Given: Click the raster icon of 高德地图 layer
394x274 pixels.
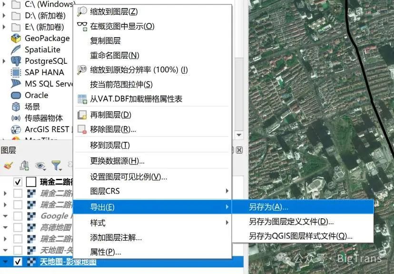Looking at the screenshot, I should (x=31, y=227).
